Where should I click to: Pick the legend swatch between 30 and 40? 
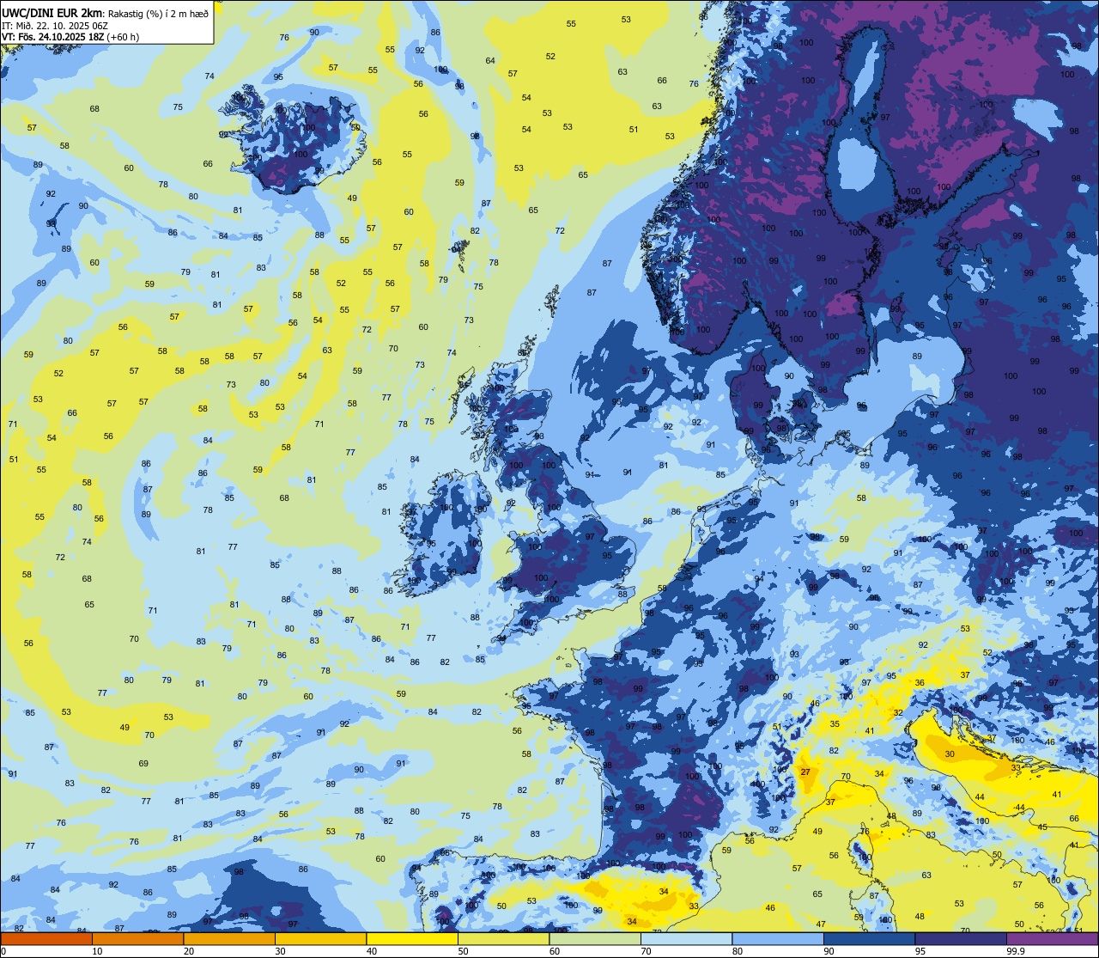coord(320,938)
